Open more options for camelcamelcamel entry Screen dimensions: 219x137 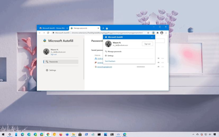[163, 63]
